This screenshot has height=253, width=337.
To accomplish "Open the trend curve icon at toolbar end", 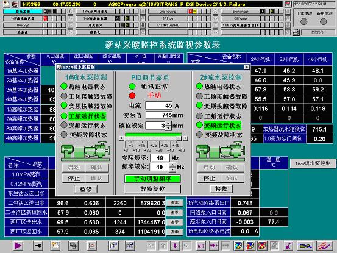I will click(x=325, y=246).
